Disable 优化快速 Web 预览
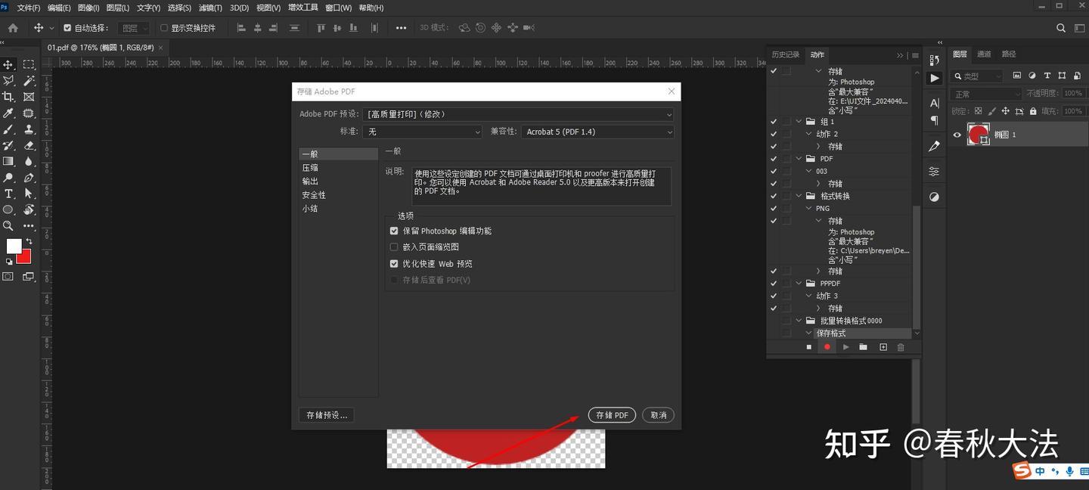Screen dimensions: 1089x490 (394, 263)
